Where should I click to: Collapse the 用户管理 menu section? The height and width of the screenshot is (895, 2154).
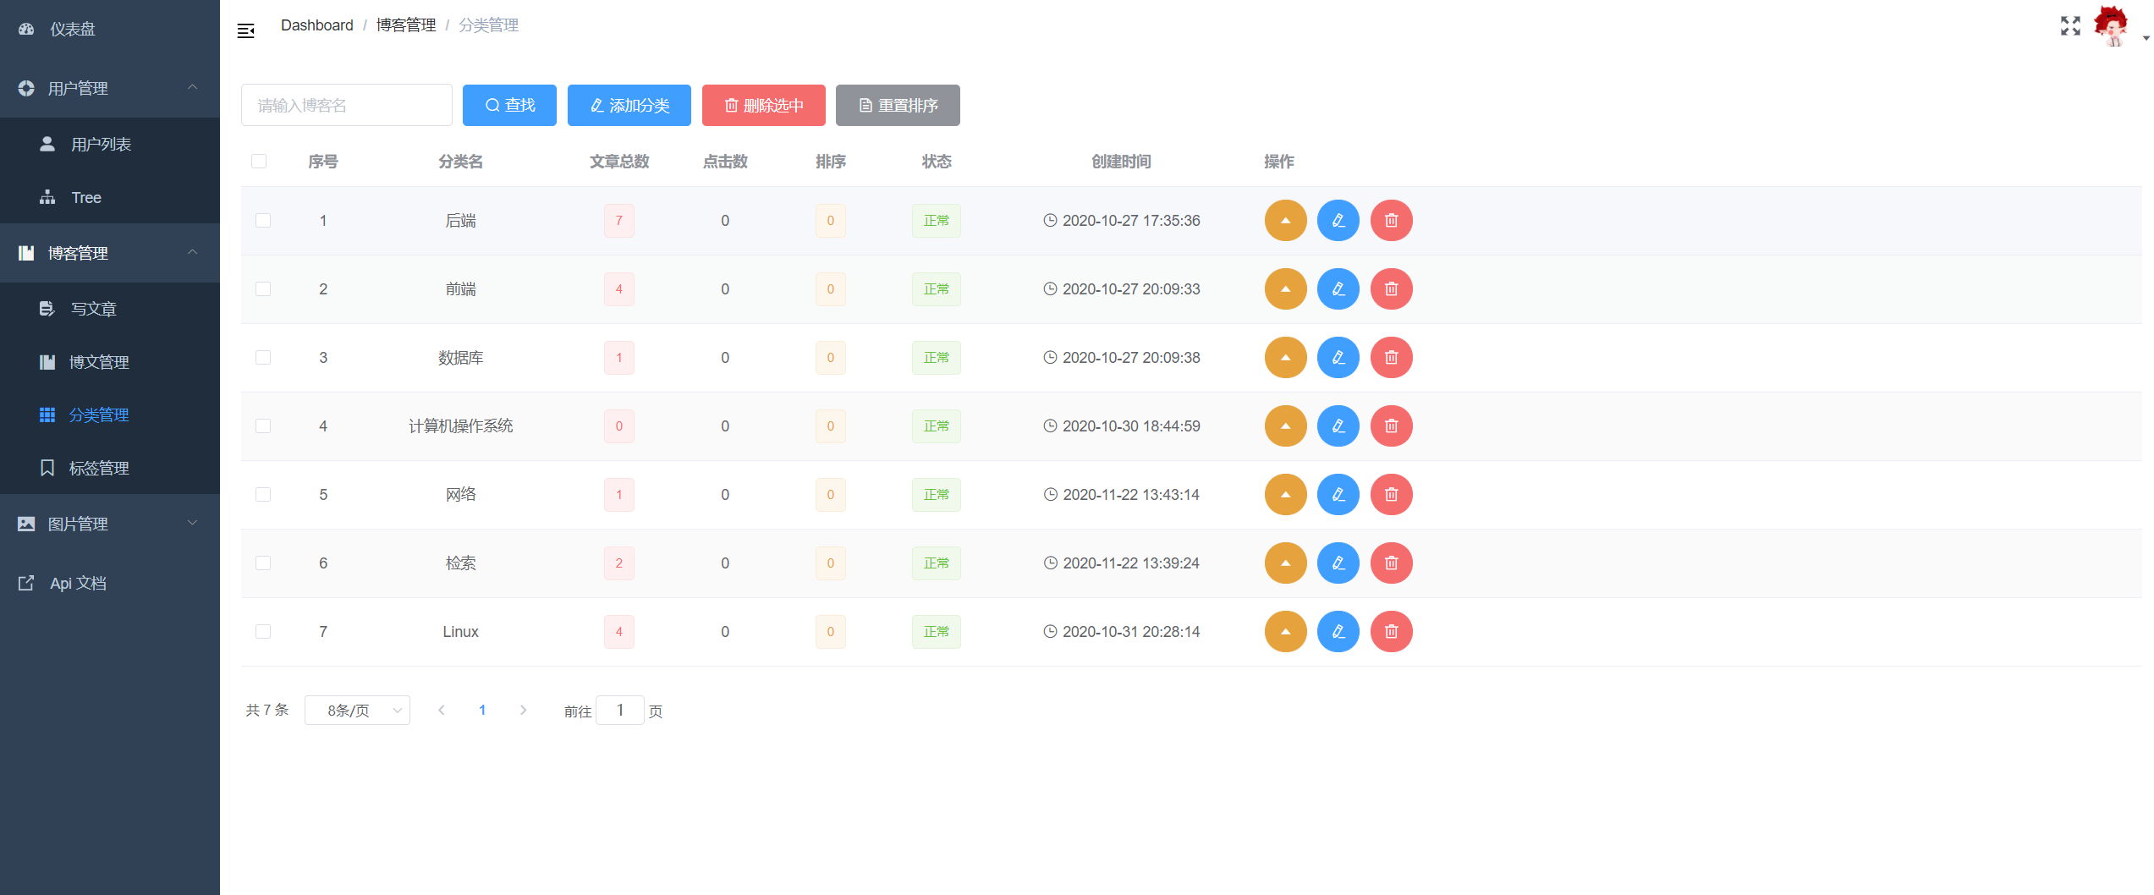110,88
